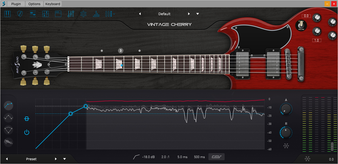Click the lower-right knob at guitar edge

(332, 35)
